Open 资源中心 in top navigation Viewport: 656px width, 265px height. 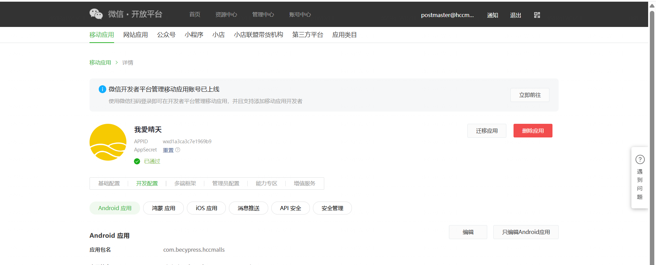226,14
